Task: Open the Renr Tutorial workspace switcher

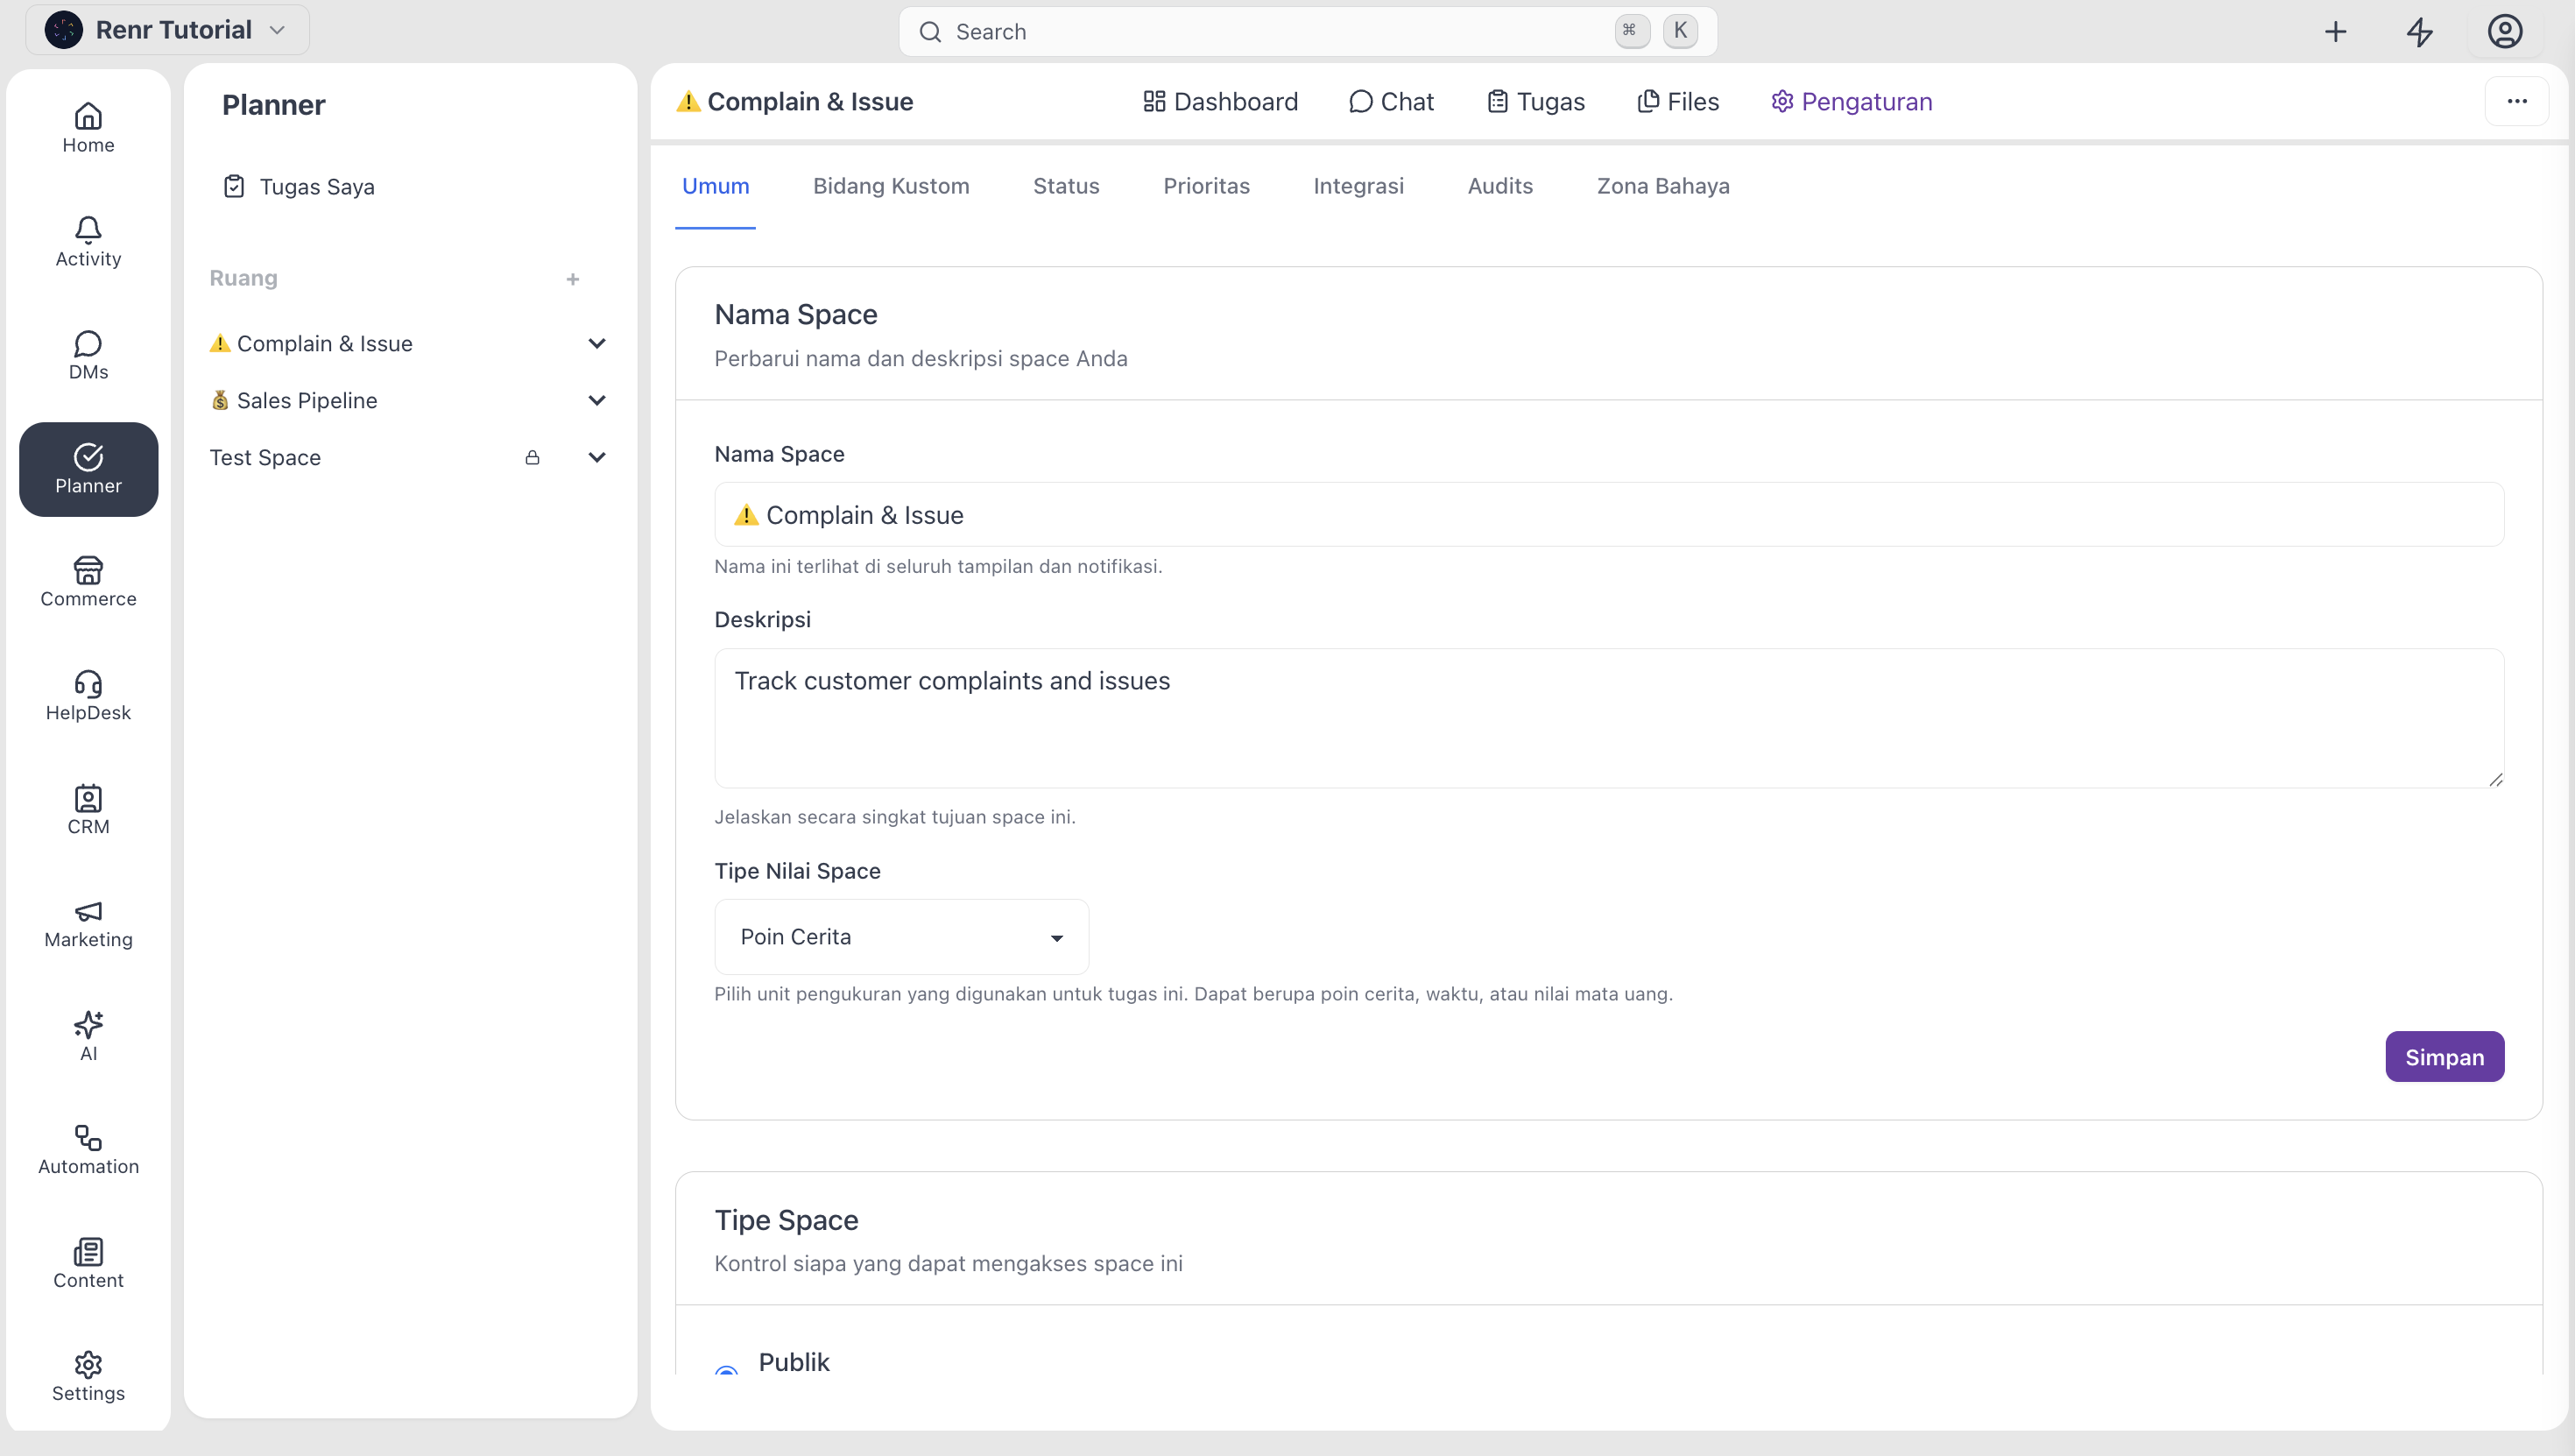Action: click(167, 30)
